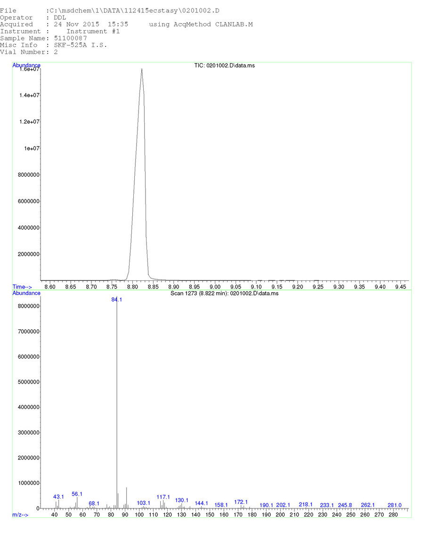Select the 56.1 fragment label
This screenshot has height=549, width=424.
pos(77,494)
